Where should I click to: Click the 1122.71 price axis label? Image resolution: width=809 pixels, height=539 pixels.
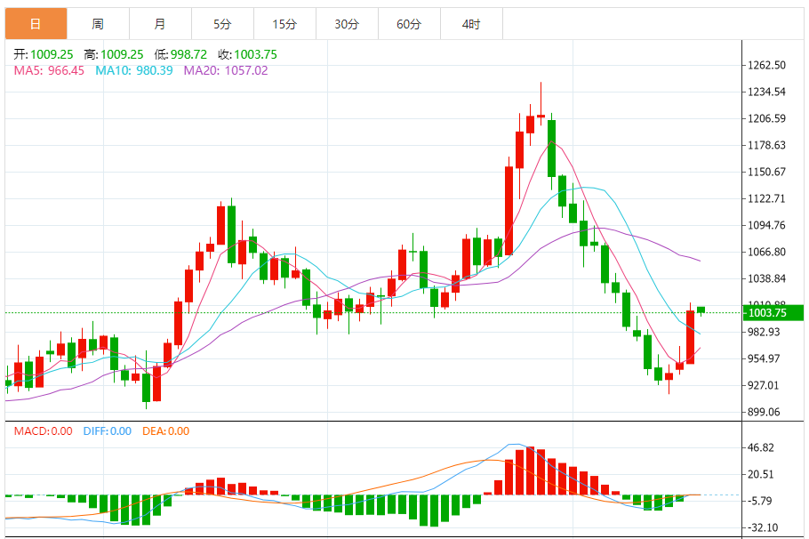(x=766, y=198)
